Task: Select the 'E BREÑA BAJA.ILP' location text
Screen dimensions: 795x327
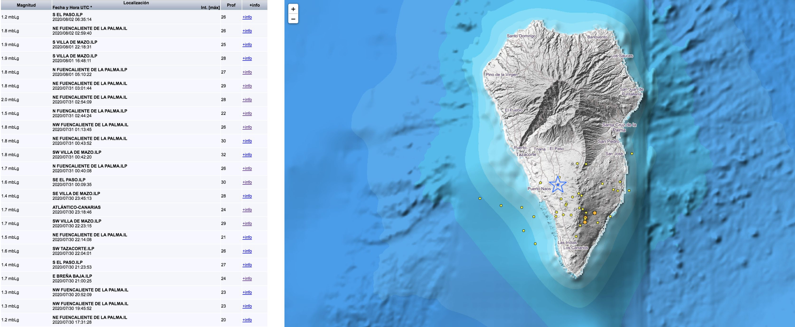Action: point(72,276)
